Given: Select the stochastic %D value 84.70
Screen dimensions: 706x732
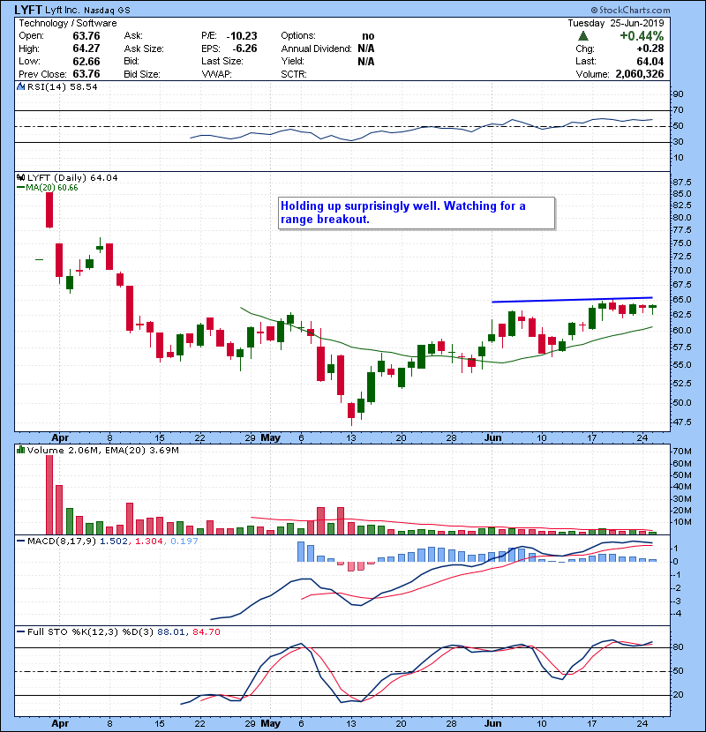Looking at the screenshot, I should click(x=206, y=631).
